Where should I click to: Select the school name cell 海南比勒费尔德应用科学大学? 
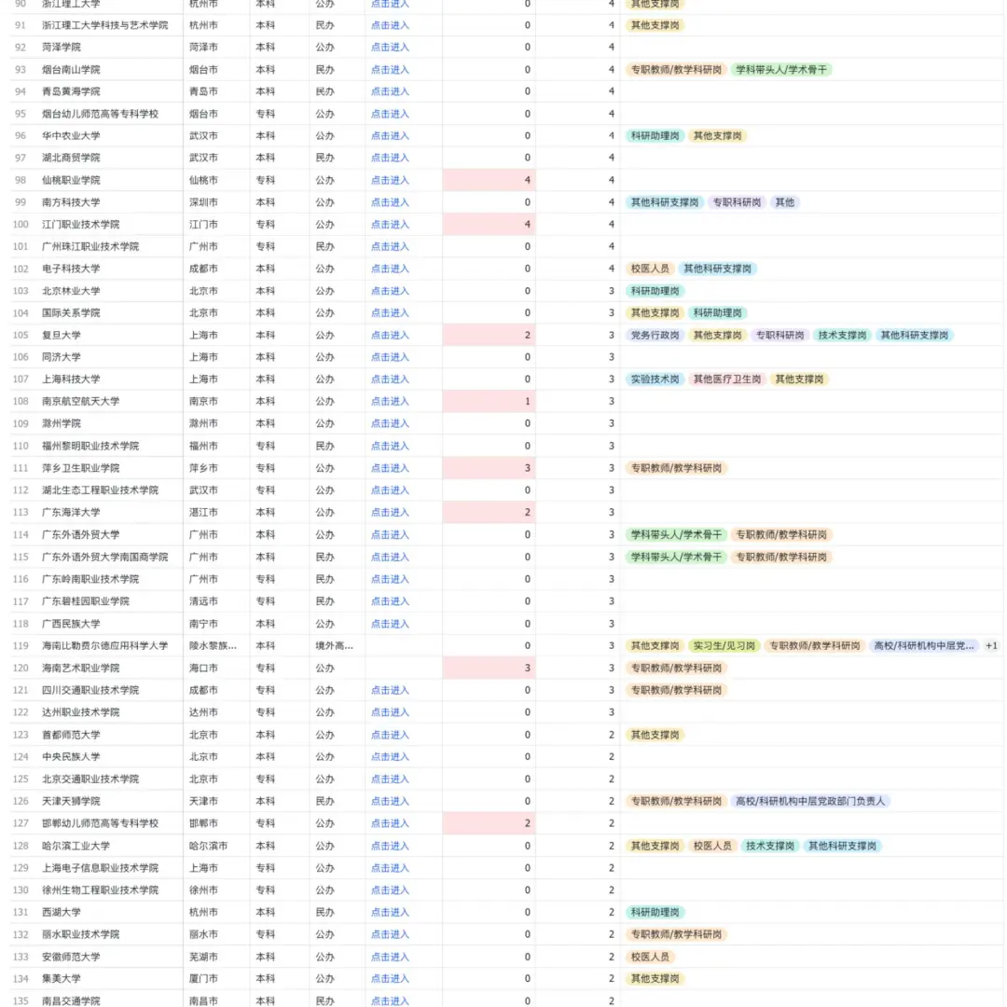coord(109,645)
